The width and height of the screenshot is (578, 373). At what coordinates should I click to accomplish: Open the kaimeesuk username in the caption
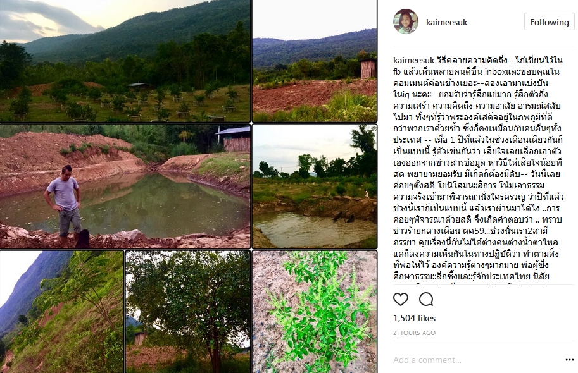point(413,60)
